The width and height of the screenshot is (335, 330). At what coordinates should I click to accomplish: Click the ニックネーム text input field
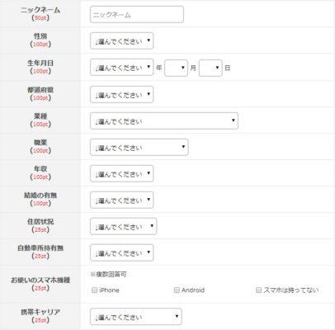point(137,15)
